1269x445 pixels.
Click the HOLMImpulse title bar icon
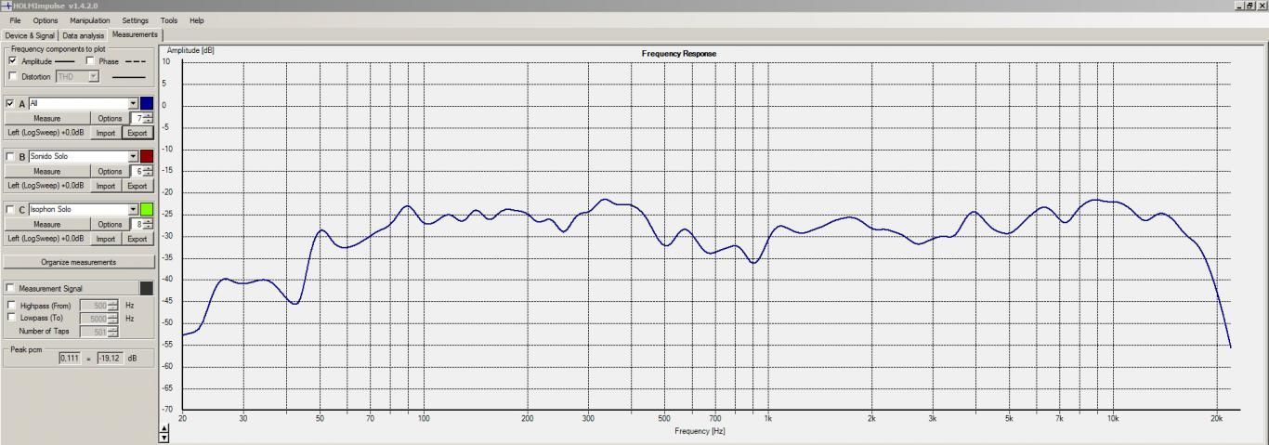(7, 6)
